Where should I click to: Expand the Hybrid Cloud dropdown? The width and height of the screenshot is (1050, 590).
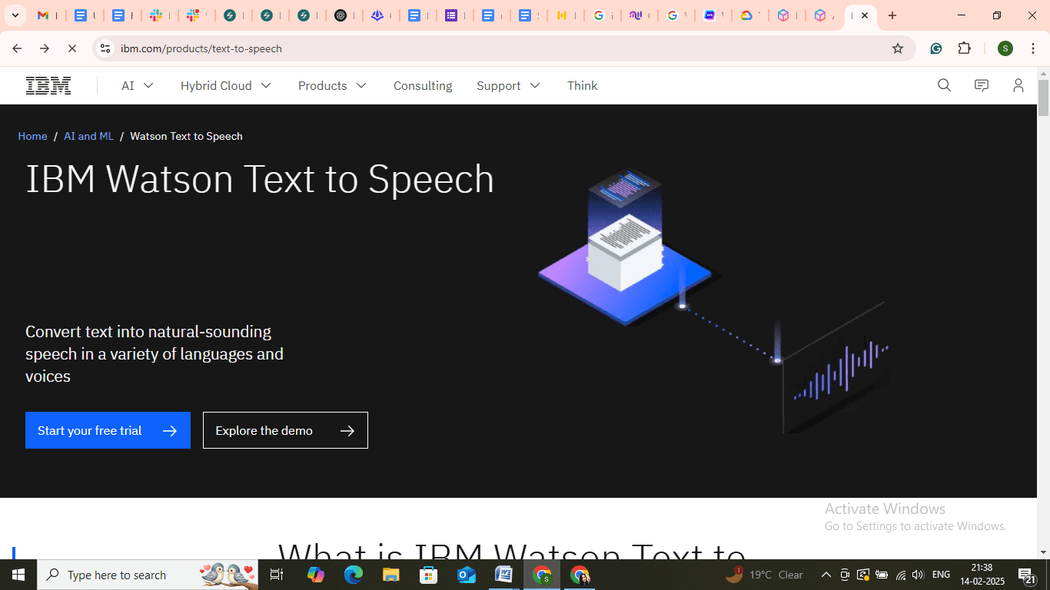(x=226, y=85)
